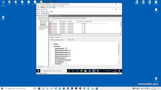161x90 pixels.
Task: Collapse the EventData node in details
Action: coord(53,46)
